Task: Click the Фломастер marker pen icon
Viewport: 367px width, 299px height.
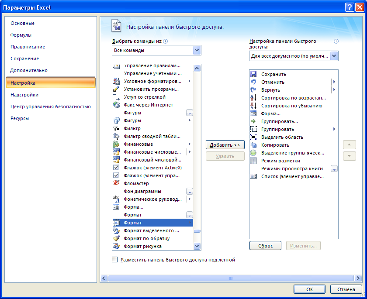Action: 116,183
